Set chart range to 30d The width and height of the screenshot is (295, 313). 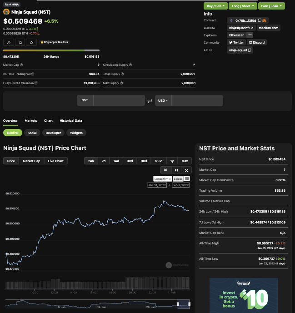(x=130, y=161)
